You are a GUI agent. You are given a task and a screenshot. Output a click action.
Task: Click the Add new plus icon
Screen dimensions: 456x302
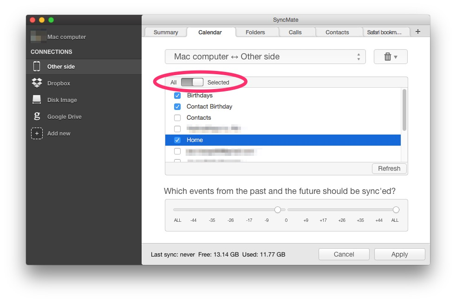click(x=37, y=134)
